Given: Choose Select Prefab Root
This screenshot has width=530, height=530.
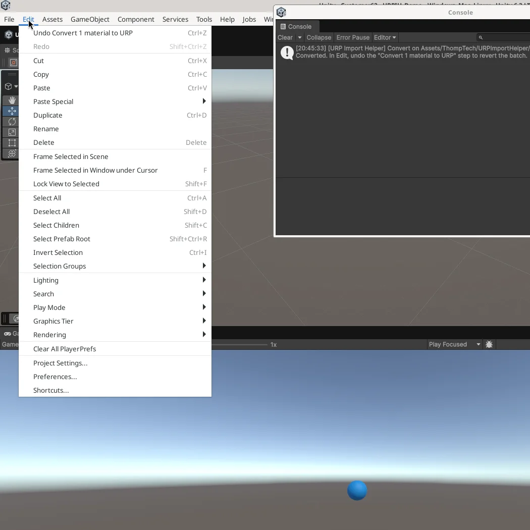Looking at the screenshot, I should 115,239.
